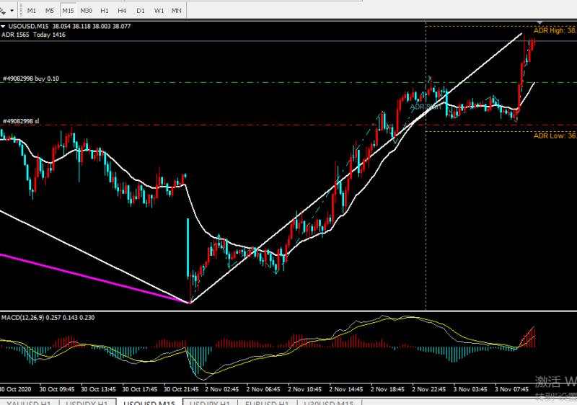Open the EURUSD,H1 chart tab
The height and width of the screenshot is (405, 577).
[x=268, y=402]
